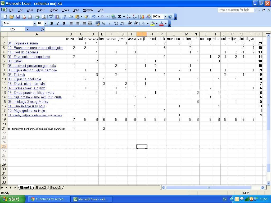
Task: Apply Percent Style formatting
Action: (103, 24)
